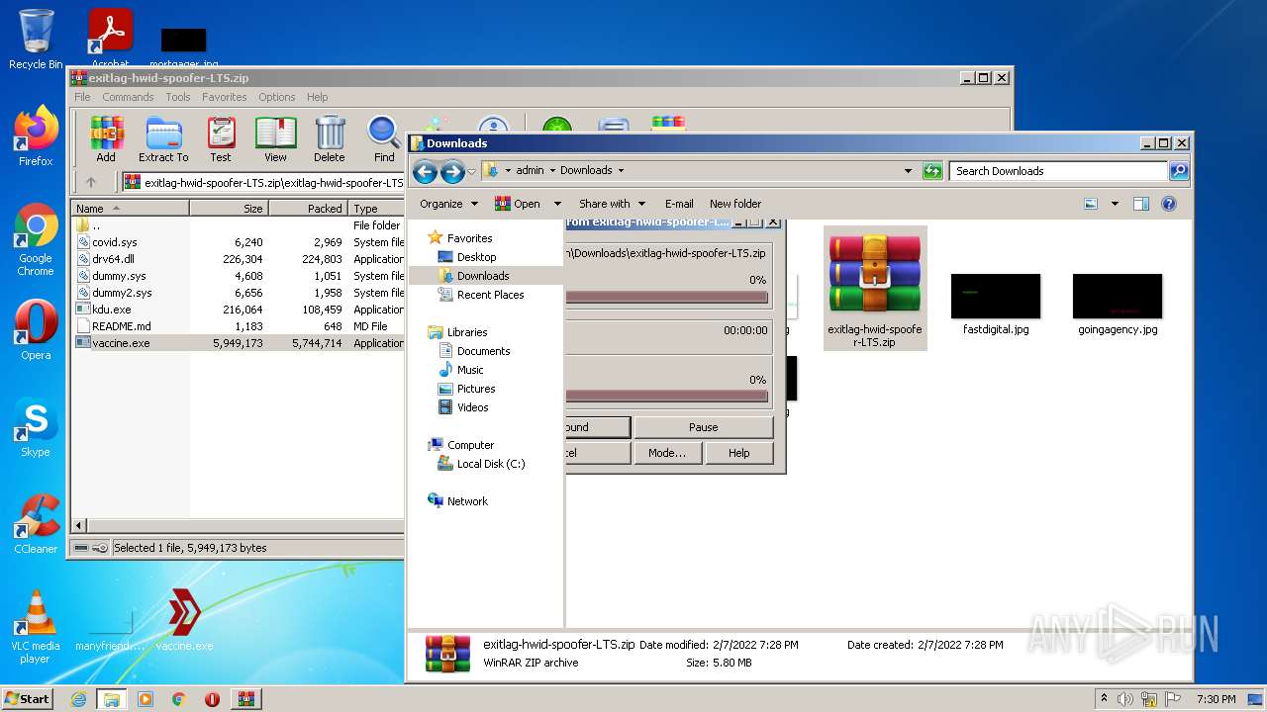Click the Pause button in extraction dialog

(704, 427)
